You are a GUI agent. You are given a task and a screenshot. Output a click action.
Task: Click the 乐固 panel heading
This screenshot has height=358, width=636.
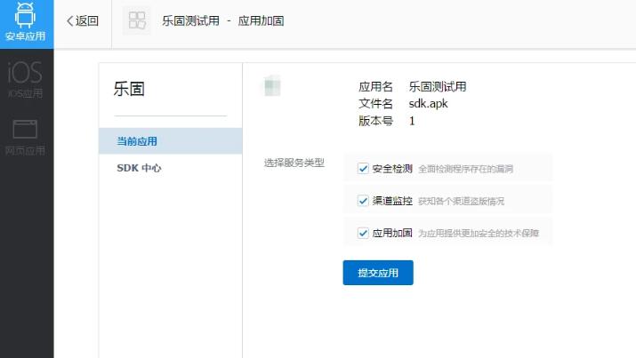click(x=129, y=89)
